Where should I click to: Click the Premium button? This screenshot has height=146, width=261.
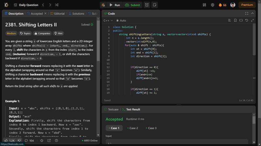coord(247,5)
